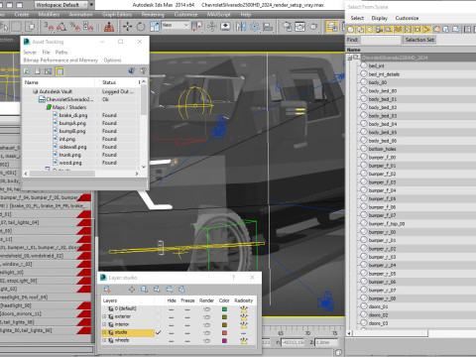Toggle Angle Snap in main toolbar

click(x=61, y=27)
